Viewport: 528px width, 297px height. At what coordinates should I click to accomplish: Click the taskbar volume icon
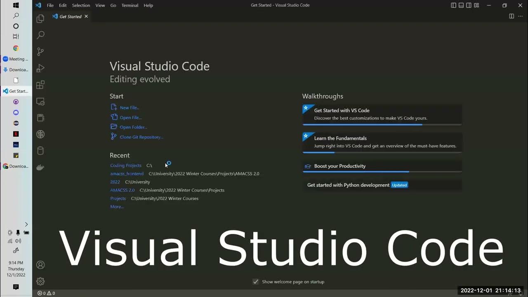click(18, 241)
